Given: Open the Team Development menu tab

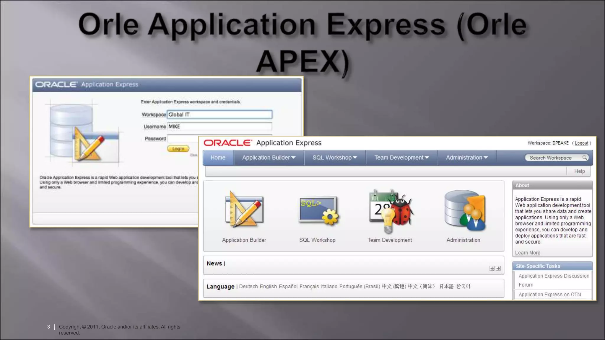Looking at the screenshot, I should [x=402, y=158].
